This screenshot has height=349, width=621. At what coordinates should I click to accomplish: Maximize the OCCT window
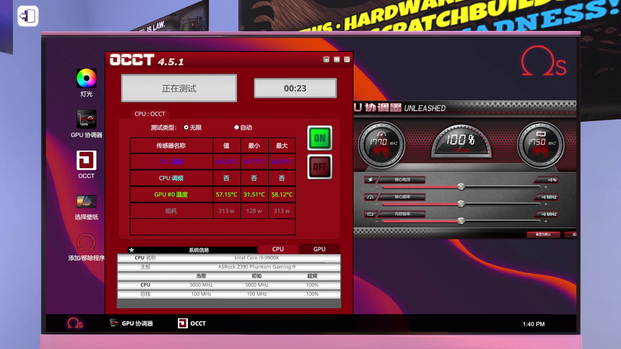[x=326, y=59]
